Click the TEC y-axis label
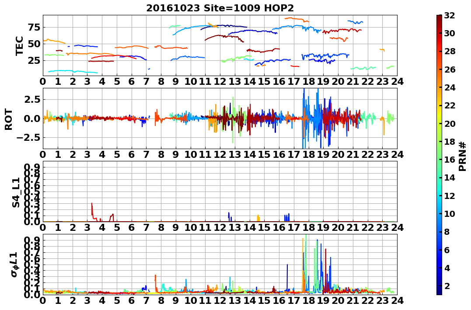This screenshot has height=310, width=471. pyautogui.click(x=20, y=45)
